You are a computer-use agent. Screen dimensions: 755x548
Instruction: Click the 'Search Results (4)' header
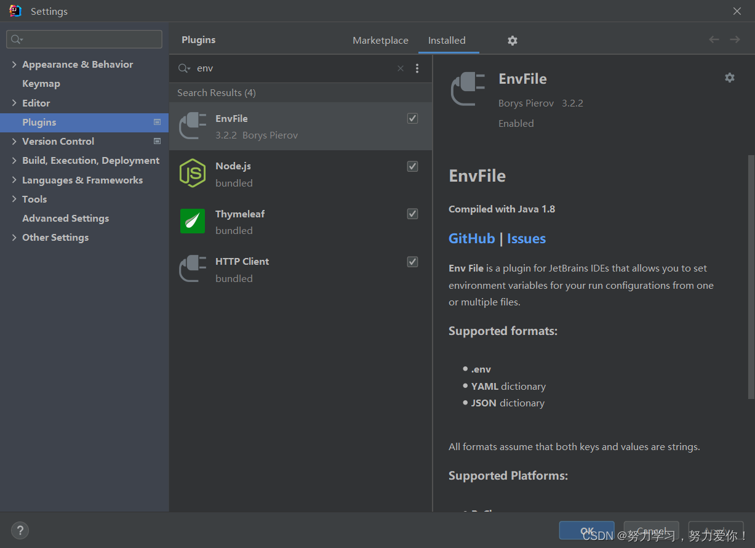[x=217, y=92]
